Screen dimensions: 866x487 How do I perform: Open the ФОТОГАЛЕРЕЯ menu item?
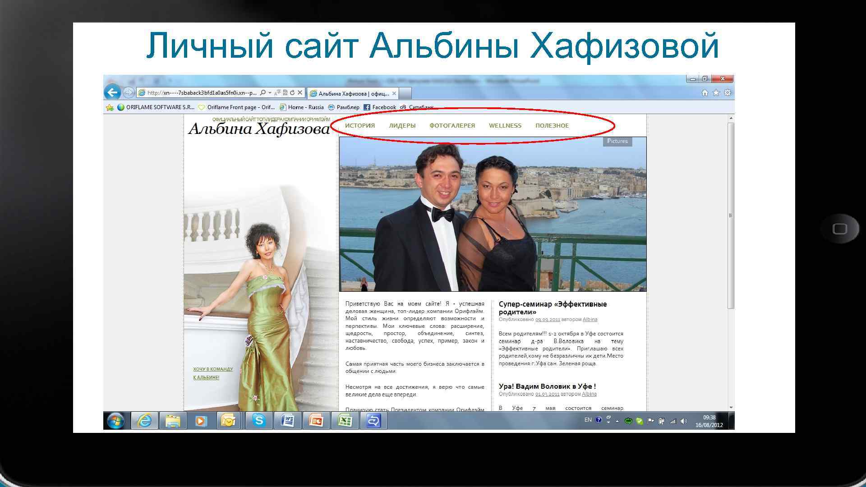[x=452, y=126]
